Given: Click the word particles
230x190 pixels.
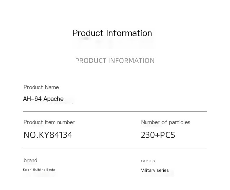Looking at the screenshot, I should [179, 122].
